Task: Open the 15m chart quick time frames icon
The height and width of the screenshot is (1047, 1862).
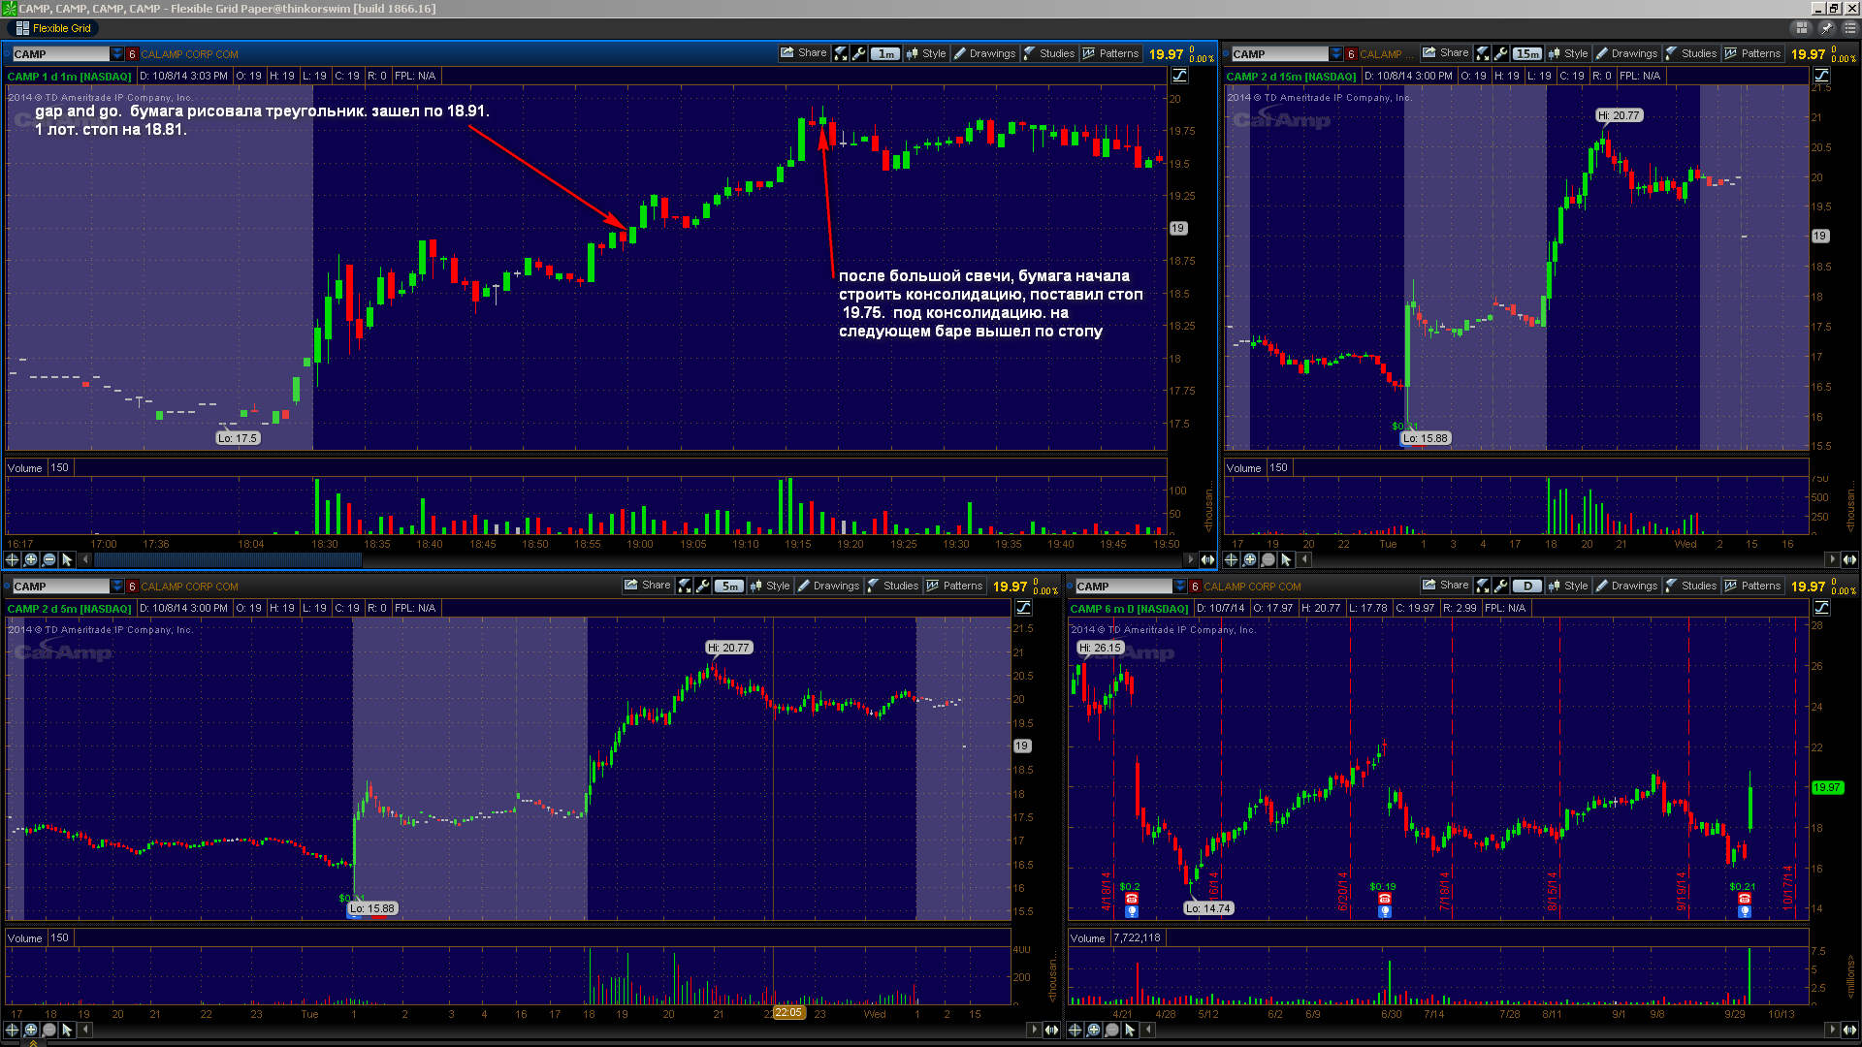Action: [x=1483, y=54]
